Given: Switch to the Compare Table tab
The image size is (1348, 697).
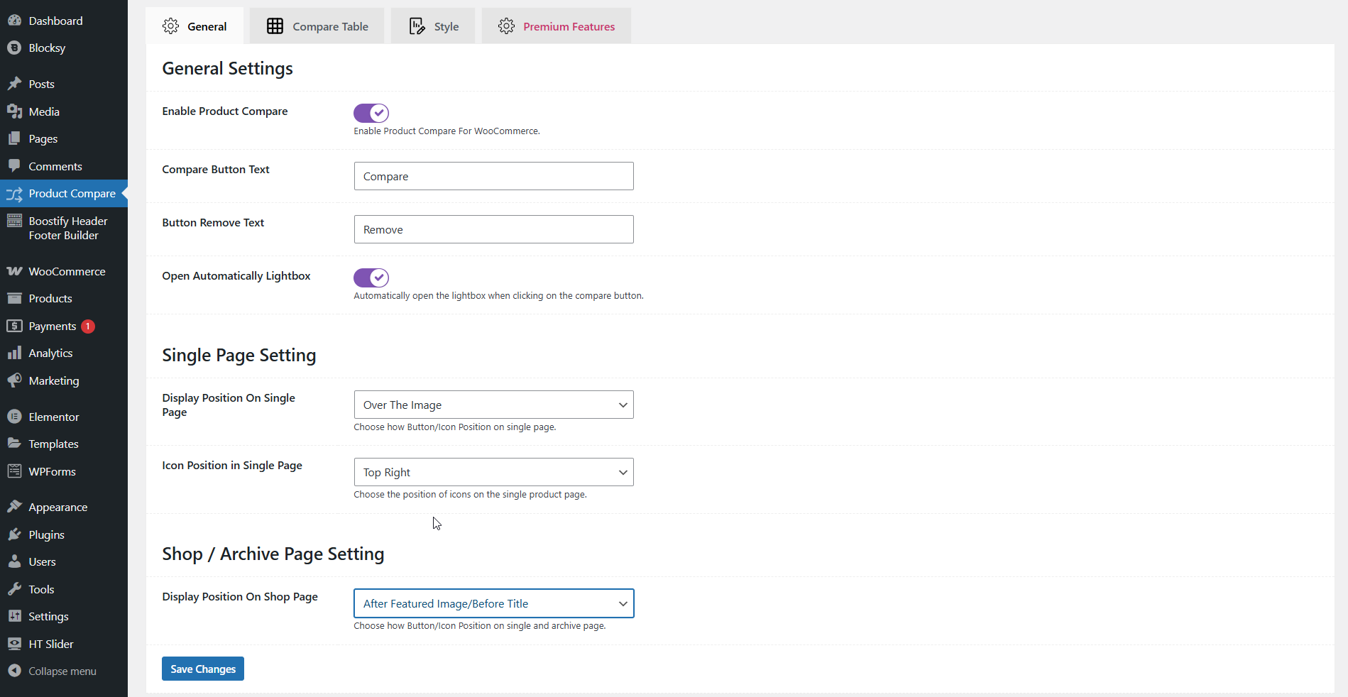Looking at the screenshot, I should pyautogui.click(x=317, y=26).
